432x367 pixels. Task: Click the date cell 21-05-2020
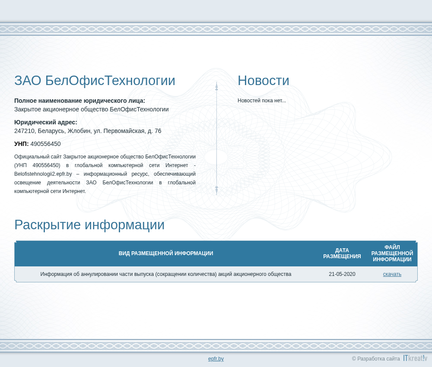342,274
